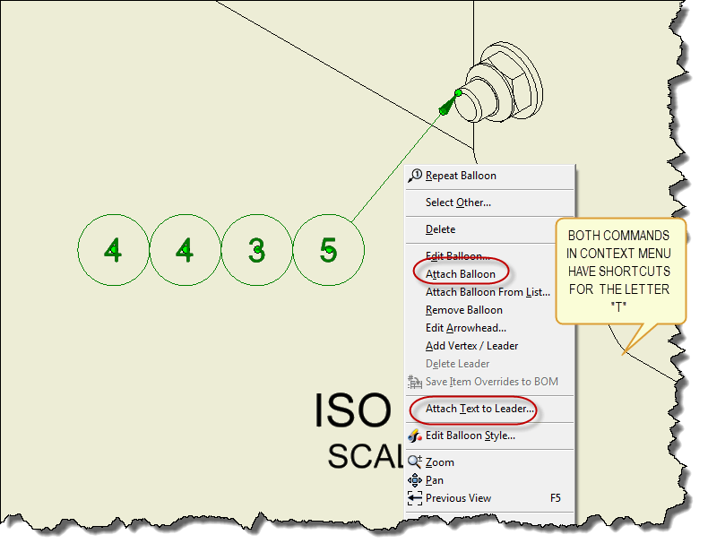Viewport: 708px width, 552px height.
Task: Click the flanged bolt part in drawing
Action: [x=499, y=82]
